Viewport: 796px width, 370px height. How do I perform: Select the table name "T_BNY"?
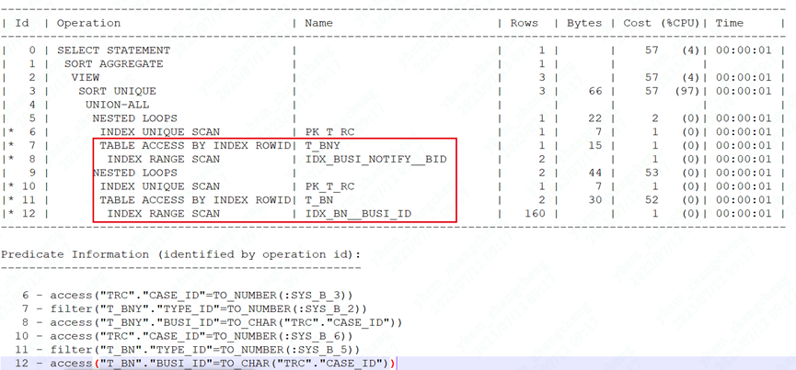click(322, 146)
